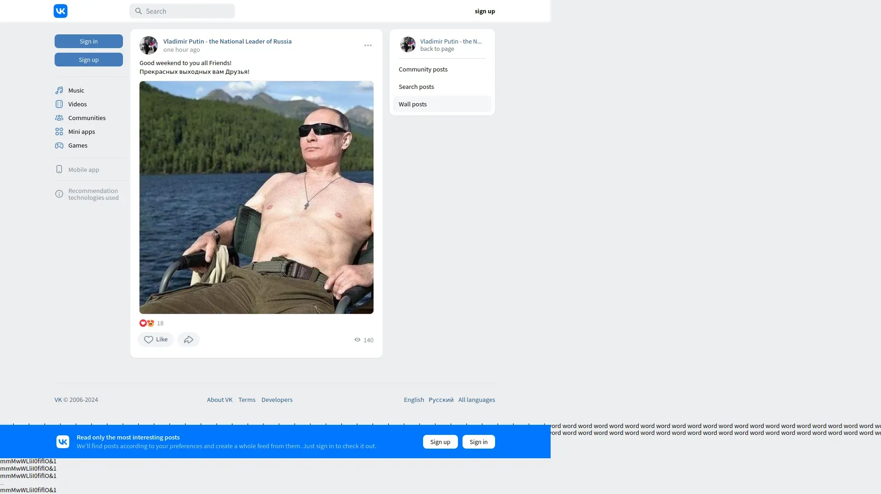The width and height of the screenshot is (881, 494).
Task: Select the Wall posts tab
Action: (442, 104)
